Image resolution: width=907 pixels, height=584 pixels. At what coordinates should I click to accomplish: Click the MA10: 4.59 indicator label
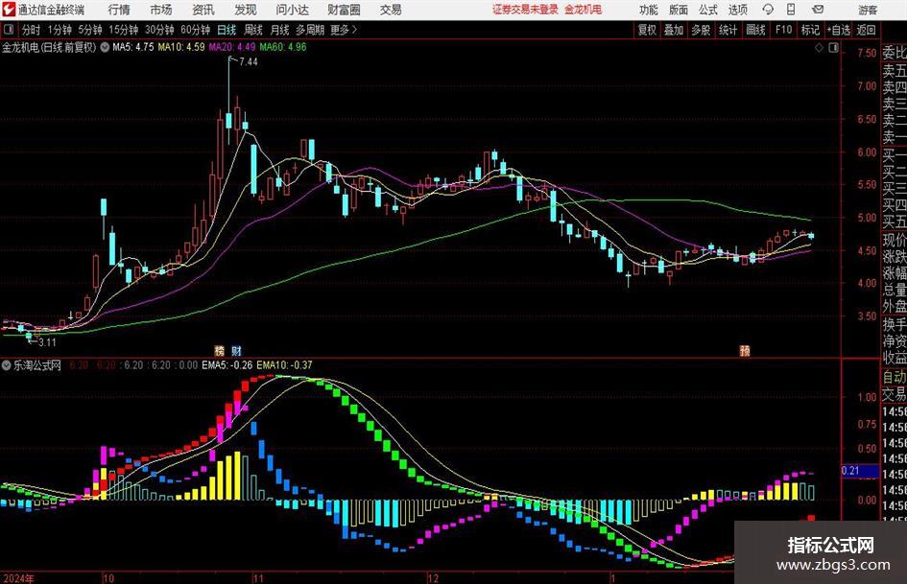[x=181, y=47]
